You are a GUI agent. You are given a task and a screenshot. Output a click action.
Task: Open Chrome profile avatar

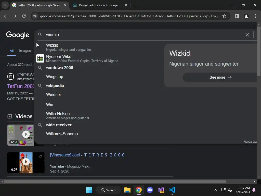point(246,16)
